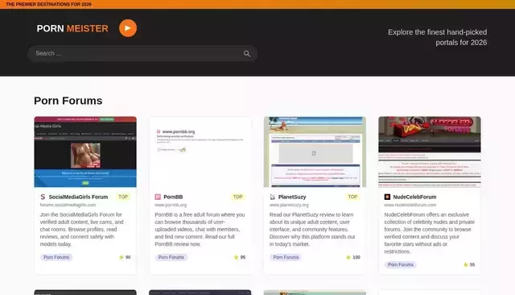Click the Porn Forums tag on PlanetSuzy card
515x295 pixels.
[x=286, y=257]
